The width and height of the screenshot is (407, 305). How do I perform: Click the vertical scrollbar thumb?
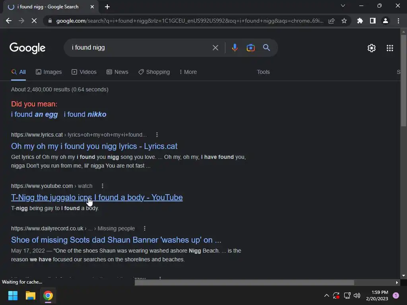tap(403, 80)
